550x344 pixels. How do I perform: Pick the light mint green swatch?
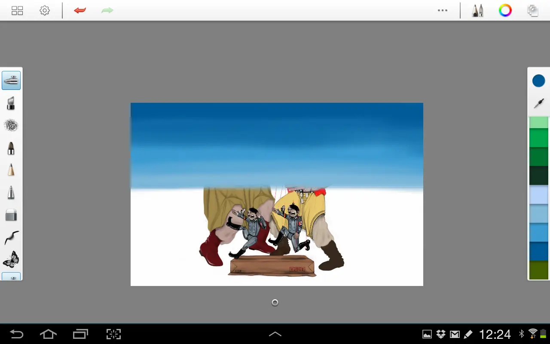point(539,123)
